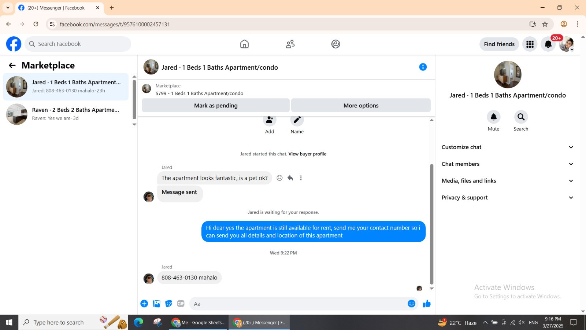Image resolution: width=586 pixels, height=330 pixels.
Task: Click the chat messages scrollbar
Action: 431,224
